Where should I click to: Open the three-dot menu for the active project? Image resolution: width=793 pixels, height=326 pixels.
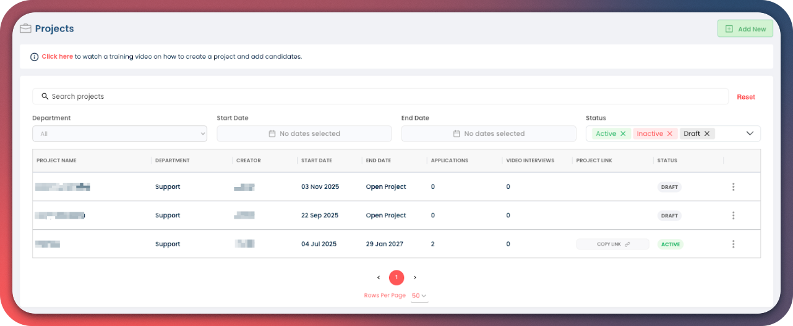733,244
